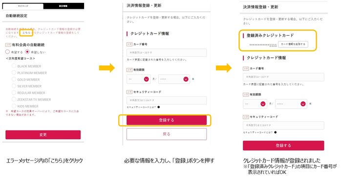
Task: Open the expiry year dropdown in middle panel
Action: click(174, 79)
